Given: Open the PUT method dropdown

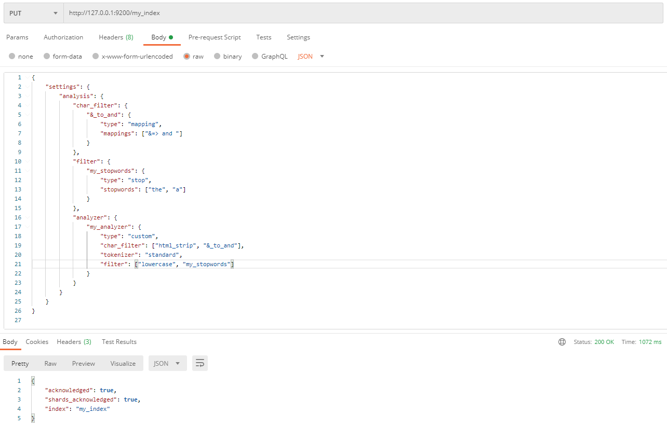Looking at the screenshot, I should tap(34, 13).
